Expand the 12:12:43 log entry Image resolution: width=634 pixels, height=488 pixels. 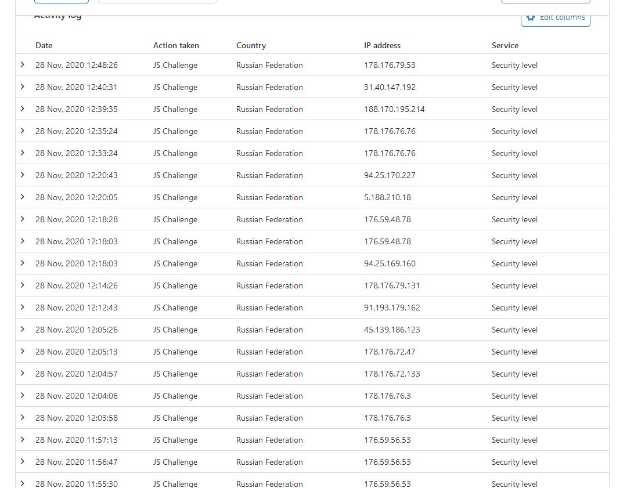pos(23,308)
